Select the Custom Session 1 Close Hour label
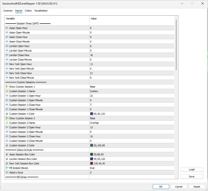The height and width of the screenshot is (191, 208). click(x=25, y=105)
